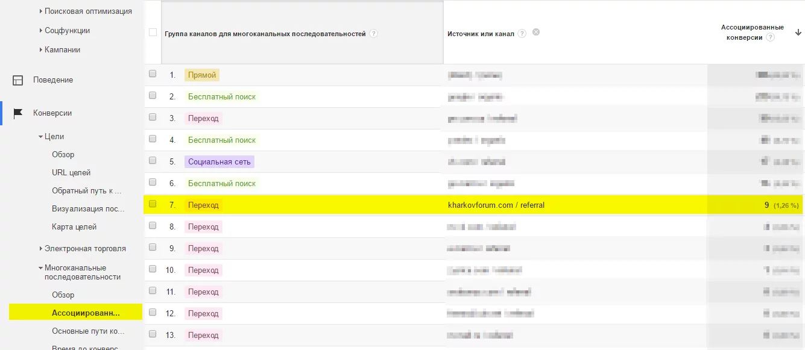Click Группа каналов для многоканальных последовательностей header

265,34
